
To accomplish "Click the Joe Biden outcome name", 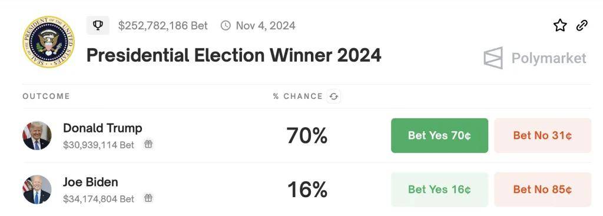I will tap(90, 182).
